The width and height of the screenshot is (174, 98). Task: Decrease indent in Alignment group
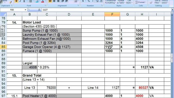(x=63, y=1)
